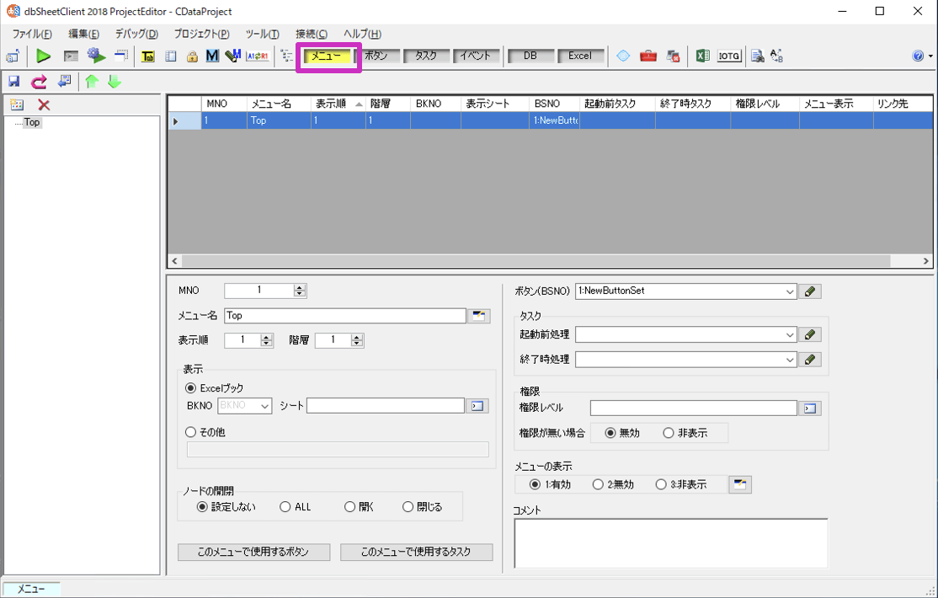Viewport: 938px width, 598px height.
Task: Click the table columns icon
Action: [x=171, y=56]
